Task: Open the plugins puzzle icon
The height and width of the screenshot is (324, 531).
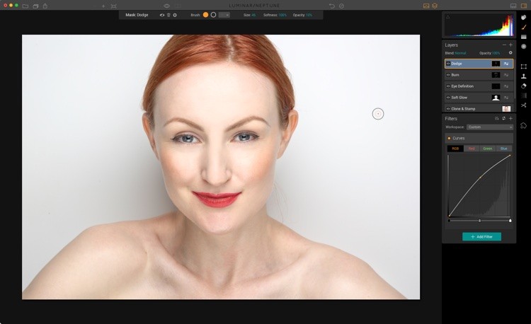Action: [x=523, y=125]
